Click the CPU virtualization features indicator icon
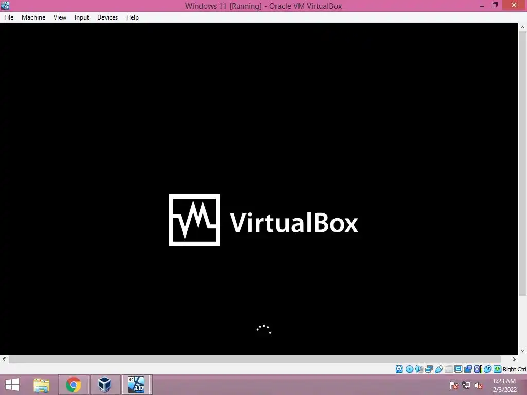This screenshot has width=527, height=395. (x=478, y=369)
